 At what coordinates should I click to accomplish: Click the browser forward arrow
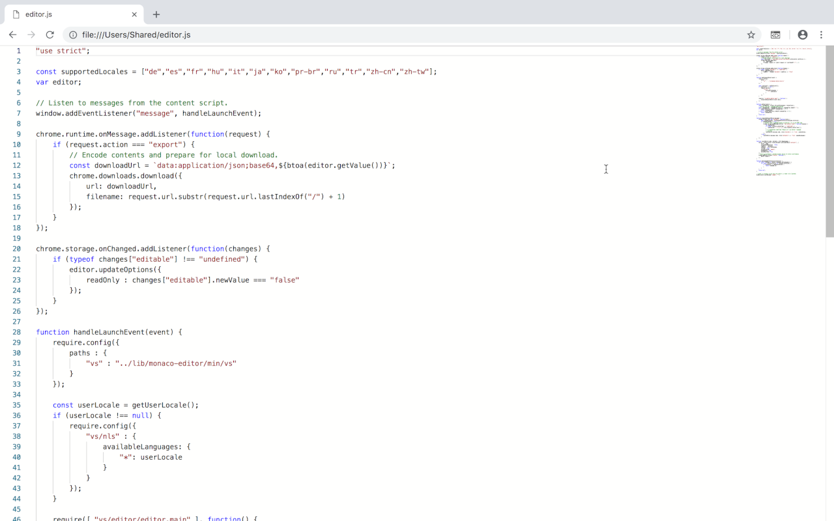pyautogui.click(x=31, y=35)
